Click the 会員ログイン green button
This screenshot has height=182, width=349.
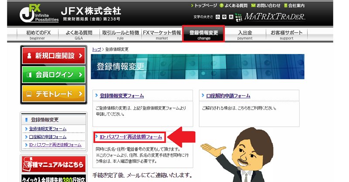[x=54, y=74]
